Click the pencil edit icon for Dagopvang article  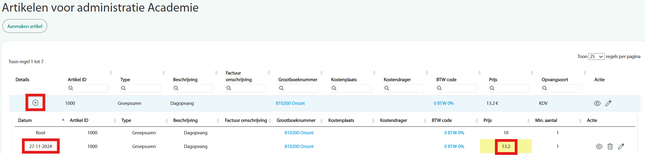[x=608, y=103]
